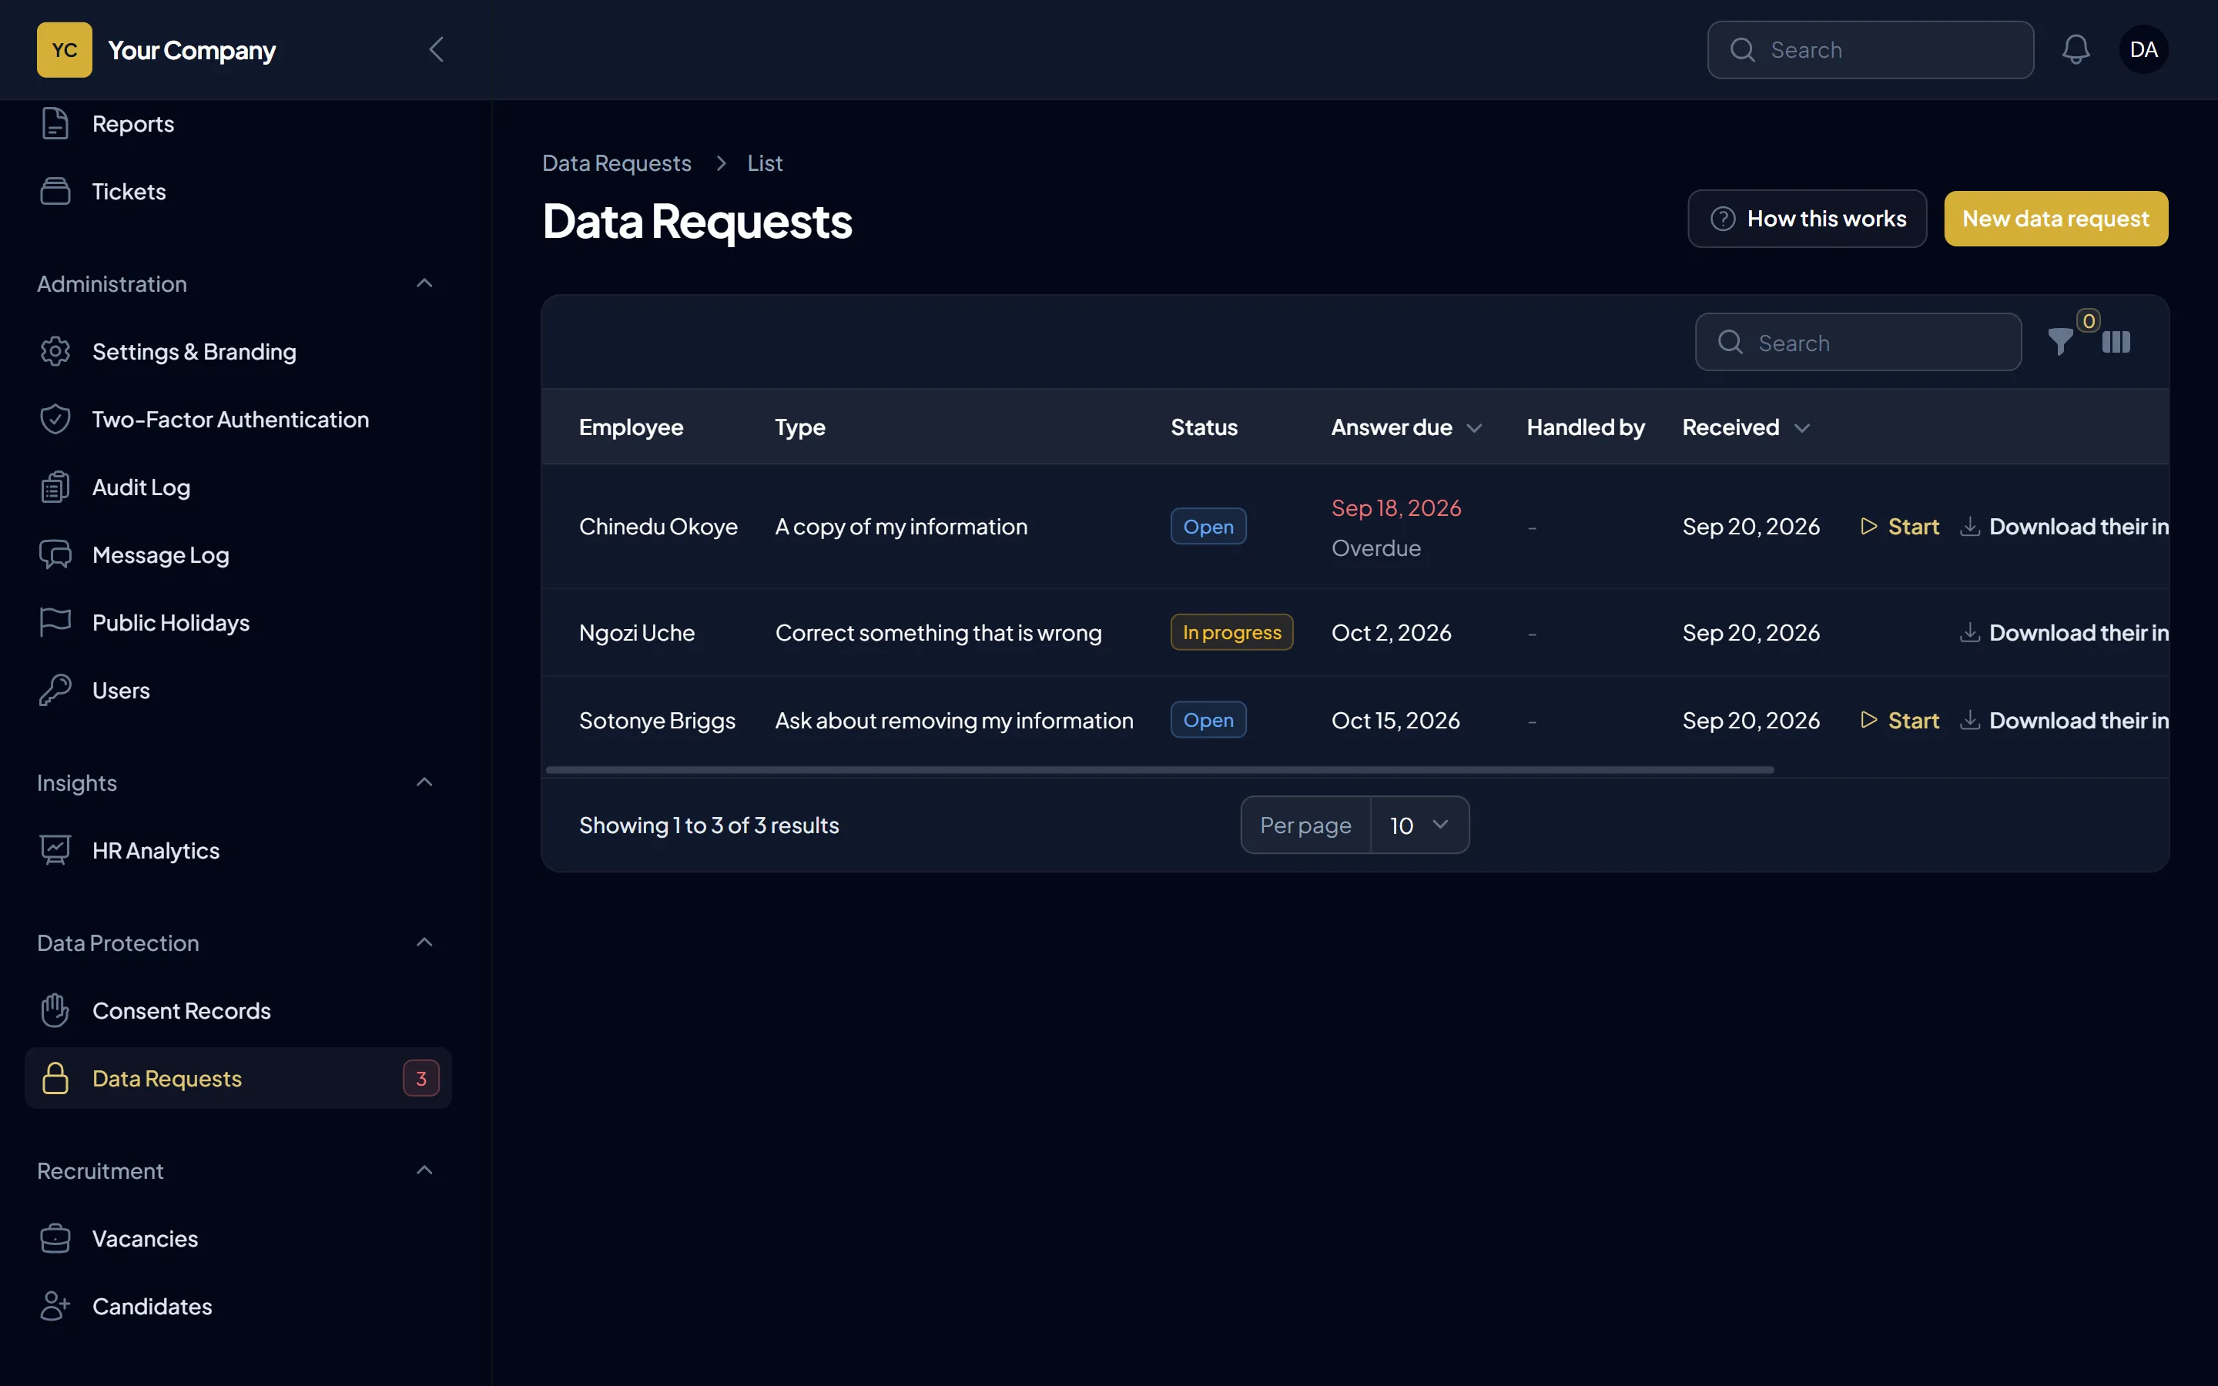The height and width of the screenshot is (1386, 2218).
Task: Collapse the Insights section
Action: (x=424, y=782)
